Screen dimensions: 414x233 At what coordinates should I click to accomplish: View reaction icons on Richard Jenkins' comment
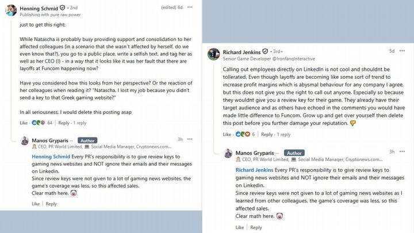click(242, 135)
